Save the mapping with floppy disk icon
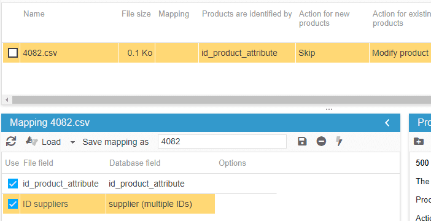431x221 pixels. click(302, 141)
